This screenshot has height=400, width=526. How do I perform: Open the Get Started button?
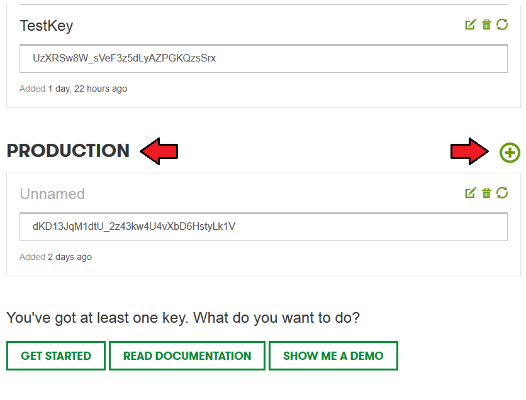(x=56, y=356)
